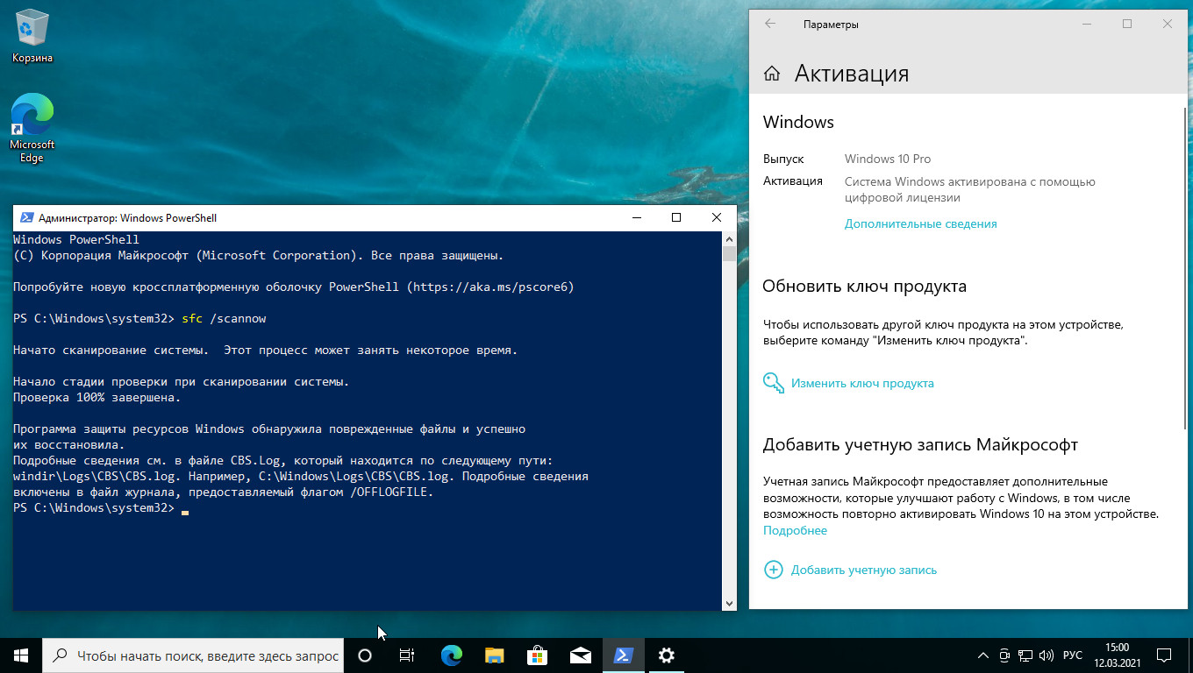
Task: Switch to Settings via taskbar gear icon
Action: click(x=667, y=655)
